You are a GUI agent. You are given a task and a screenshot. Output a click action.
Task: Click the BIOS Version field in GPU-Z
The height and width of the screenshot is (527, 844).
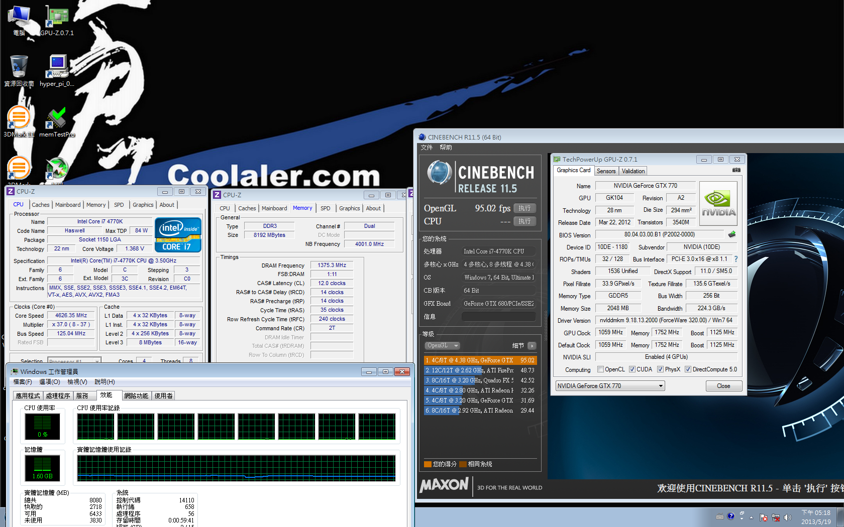660,234
